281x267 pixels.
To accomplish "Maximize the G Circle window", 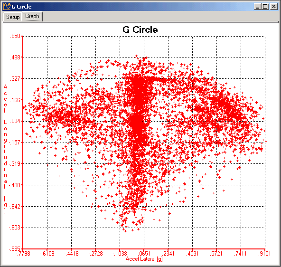I will (x=265, y=7).
